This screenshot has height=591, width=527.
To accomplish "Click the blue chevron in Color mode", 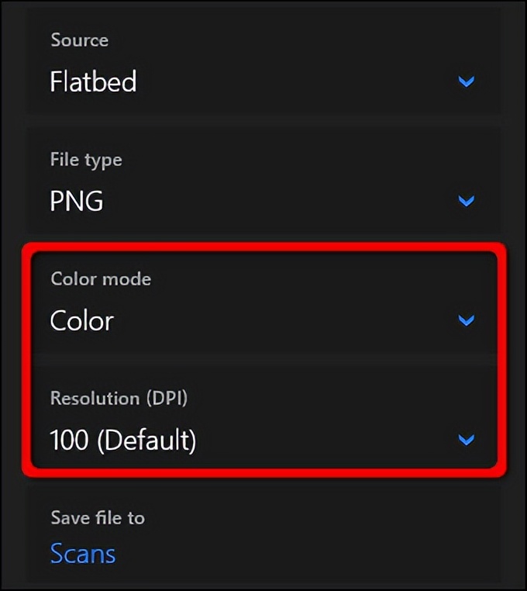I will coord(466,320).
